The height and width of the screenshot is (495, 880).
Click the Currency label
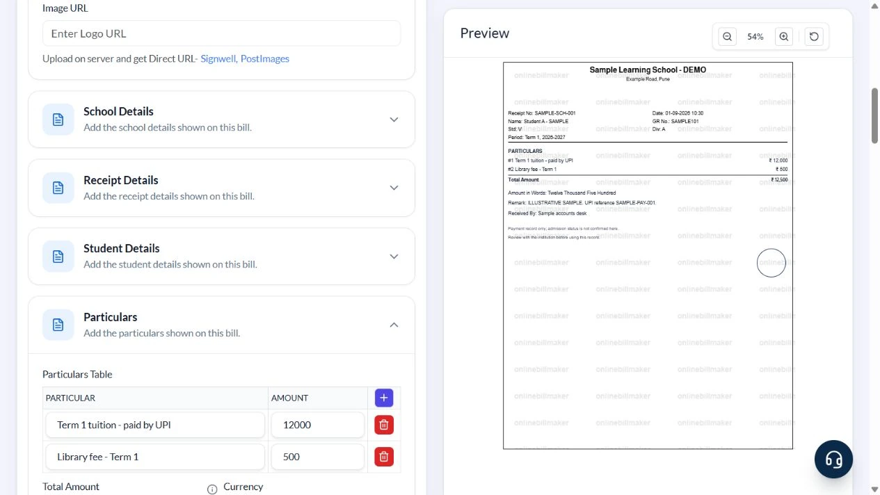point(243,487)
